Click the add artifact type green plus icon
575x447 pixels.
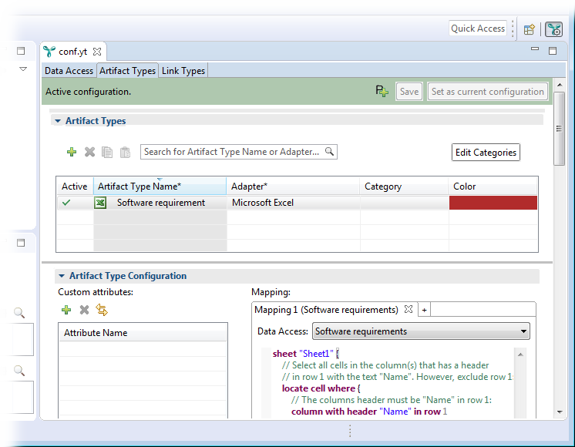[72, 152]
